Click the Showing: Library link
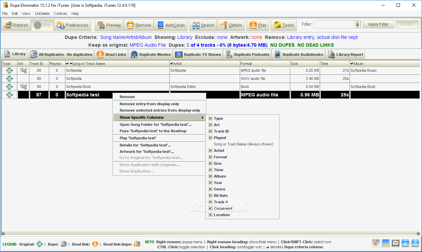 [185, 37]
